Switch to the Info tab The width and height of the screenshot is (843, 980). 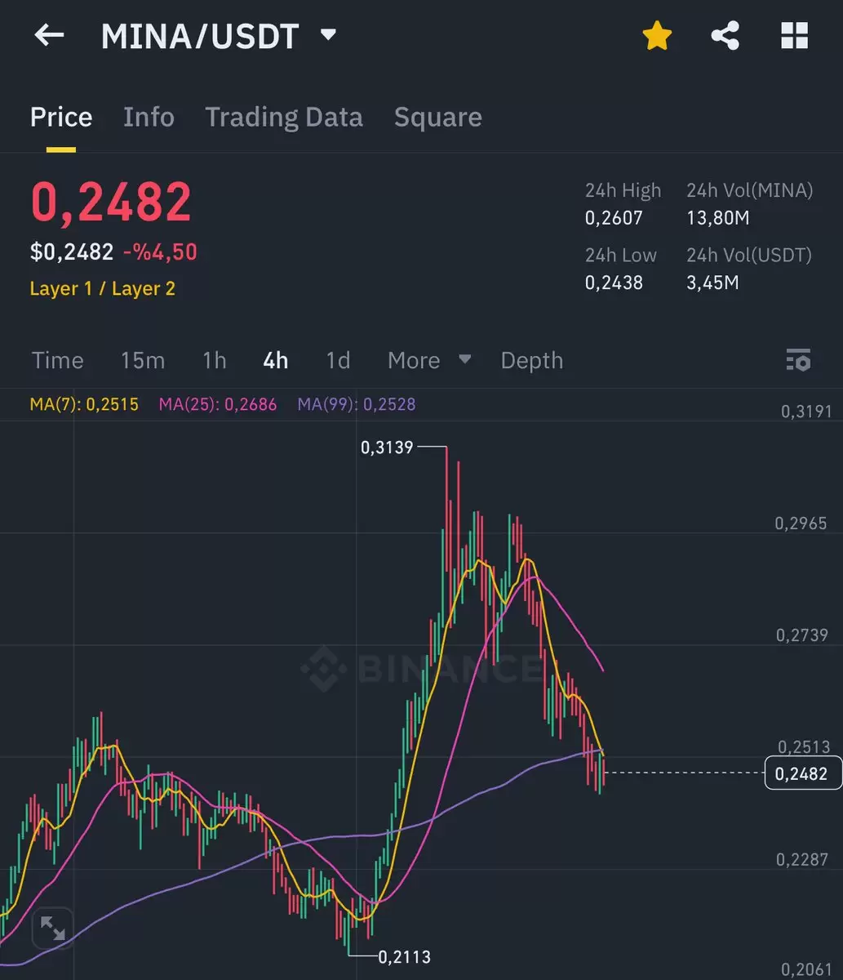click(x=149, y=117)
